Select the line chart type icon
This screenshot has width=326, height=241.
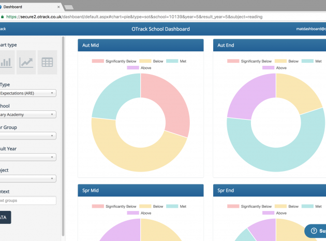pos(26,62)
